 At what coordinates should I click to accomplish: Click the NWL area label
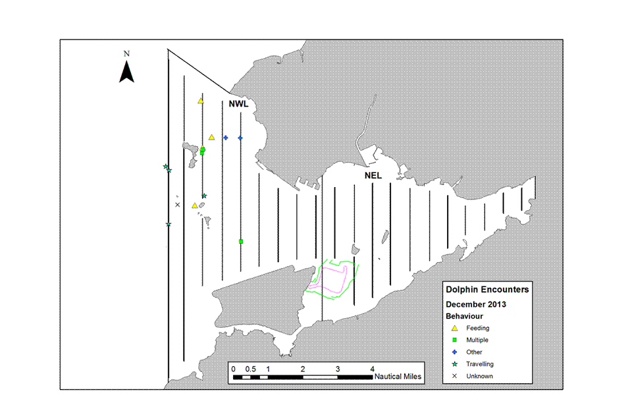coord(239,104)
